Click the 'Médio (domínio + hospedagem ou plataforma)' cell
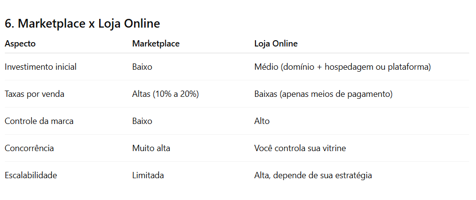The width and height of the screenshot is (476, 200). pos(342,67)
